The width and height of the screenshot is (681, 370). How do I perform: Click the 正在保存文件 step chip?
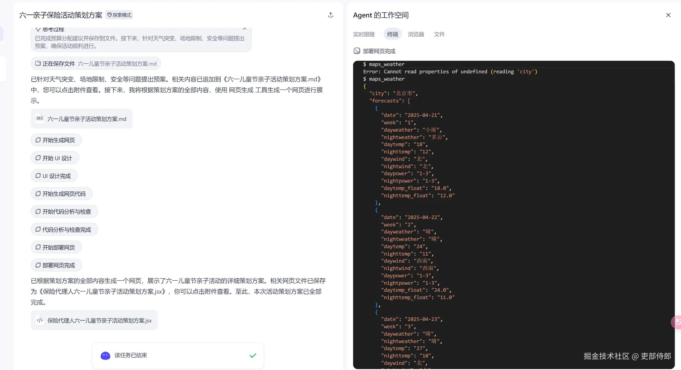click(x=95, y=64)
